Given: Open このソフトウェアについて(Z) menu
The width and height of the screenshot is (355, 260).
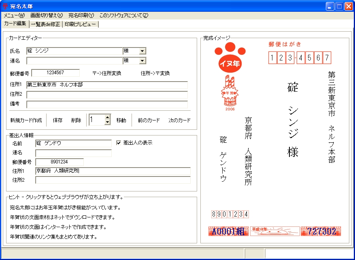Looking at the screenshot, I should coord(124,15).
